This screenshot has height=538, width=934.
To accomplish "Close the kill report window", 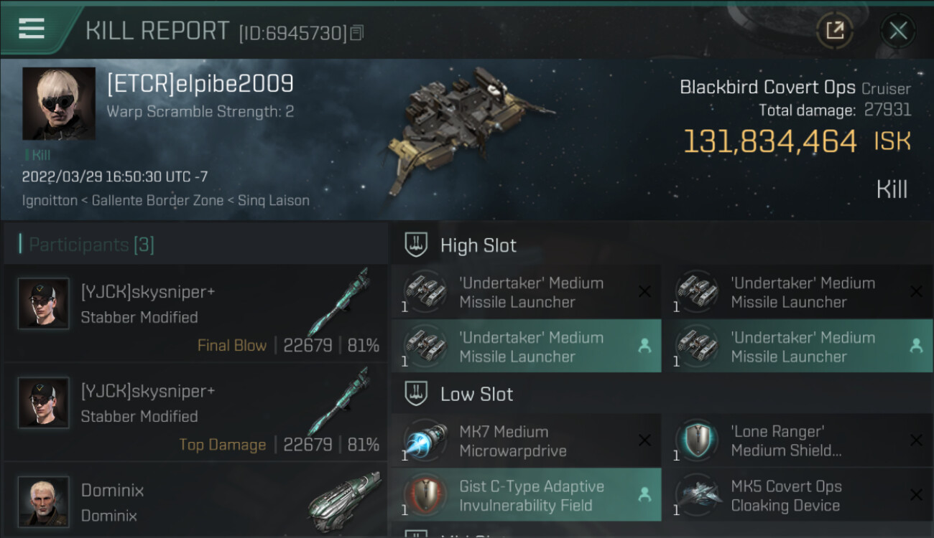I will 898,31.
